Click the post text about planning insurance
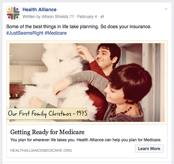The height and width of the screenshot is (164, 174). tap(79, 27)
